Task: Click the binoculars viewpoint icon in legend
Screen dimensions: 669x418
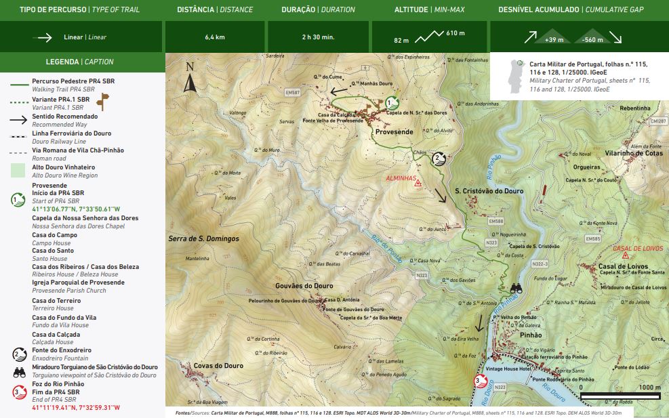Action: tap(19, 371)
